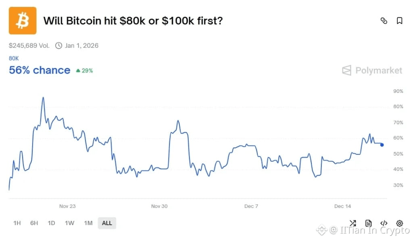Show the 1M time range
Screen dimensions: 413x240
tap(88, 223)
